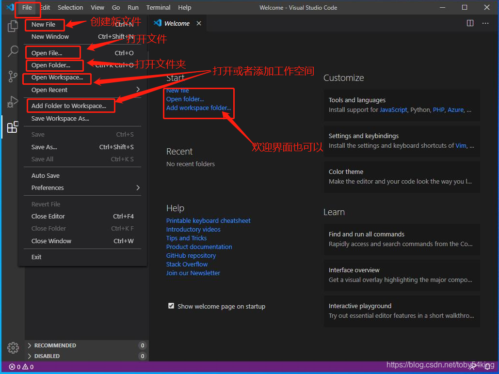Select Save As... menu entry
The width and height of the screenshot is (499, 374).
tap(82, 147)
